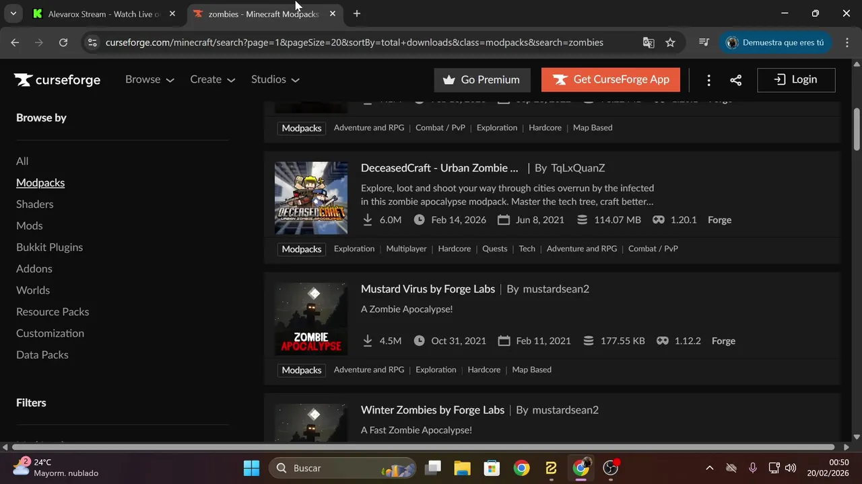The width and height of the screenshot is (862, 484).
Task: Bookmark this page with star icon
Action: pyautogui.click(x=670, y=42)
